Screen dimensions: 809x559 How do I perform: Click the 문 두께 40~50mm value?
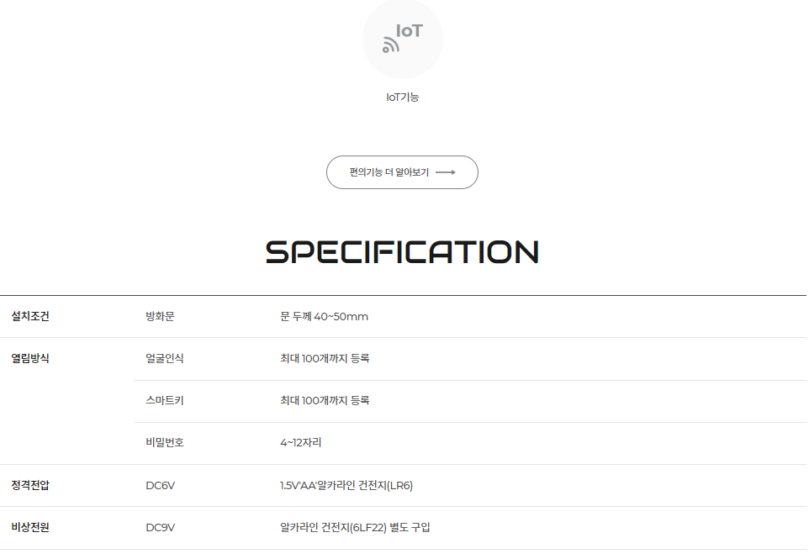tap(324, 317)
